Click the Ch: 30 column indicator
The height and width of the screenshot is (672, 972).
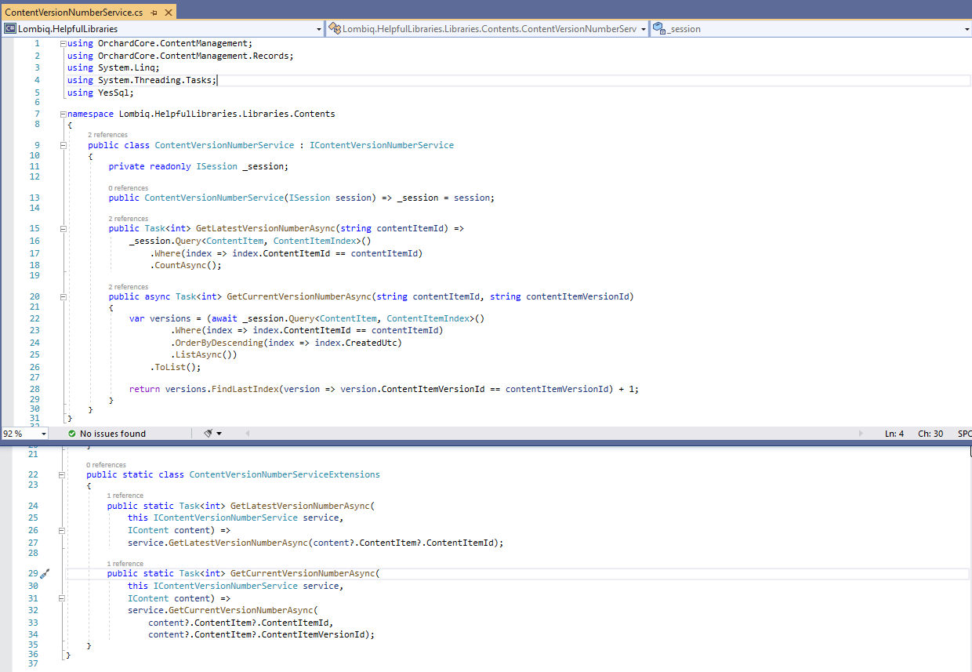930,434
